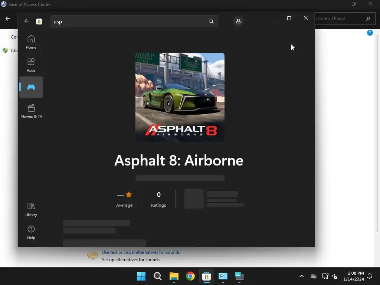
Task: Click the shield icon in Control Panel sidebar
Action: coord(5,50)
